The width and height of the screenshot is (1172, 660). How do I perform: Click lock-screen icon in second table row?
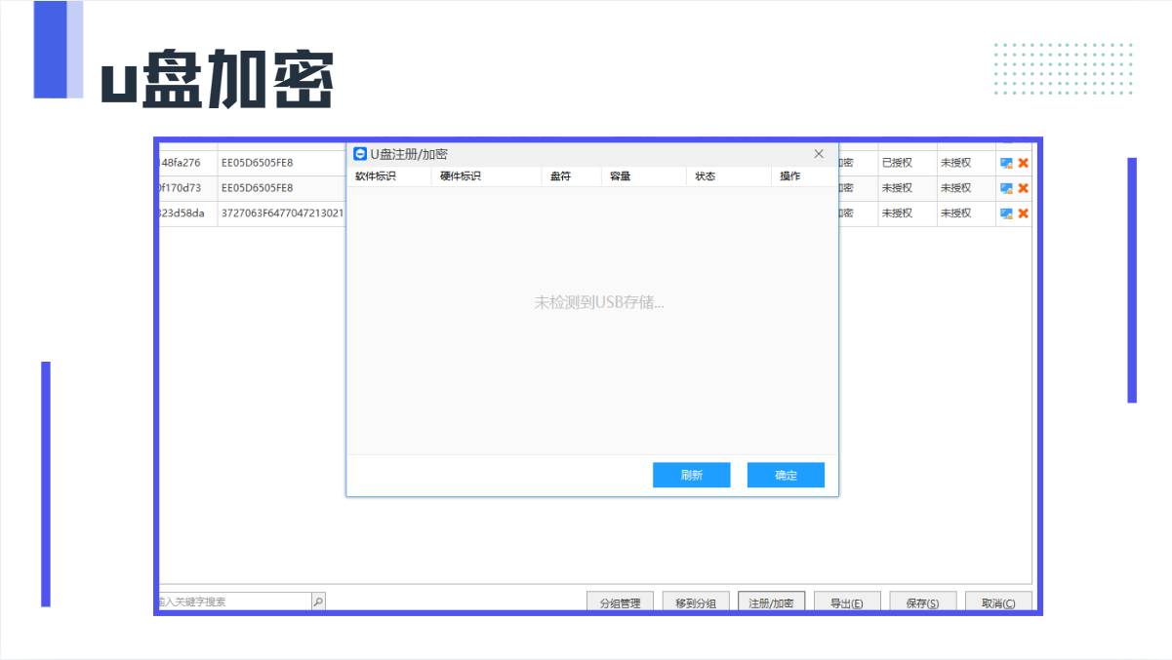pos(1006,188)
